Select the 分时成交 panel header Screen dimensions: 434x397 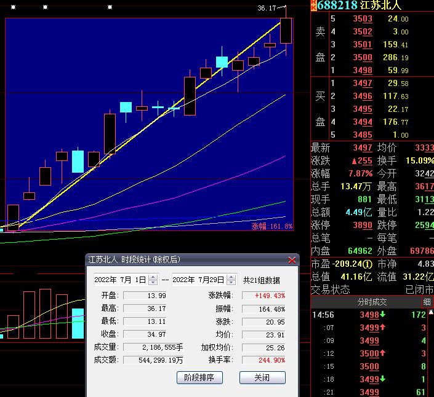(x=372, y=302)
